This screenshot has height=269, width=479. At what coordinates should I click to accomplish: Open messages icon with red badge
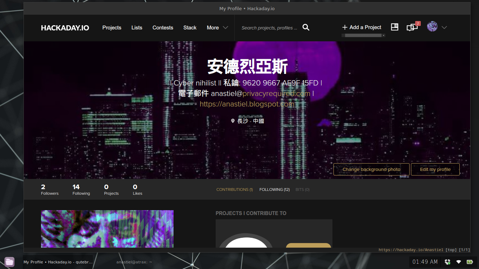click(412, 27)
